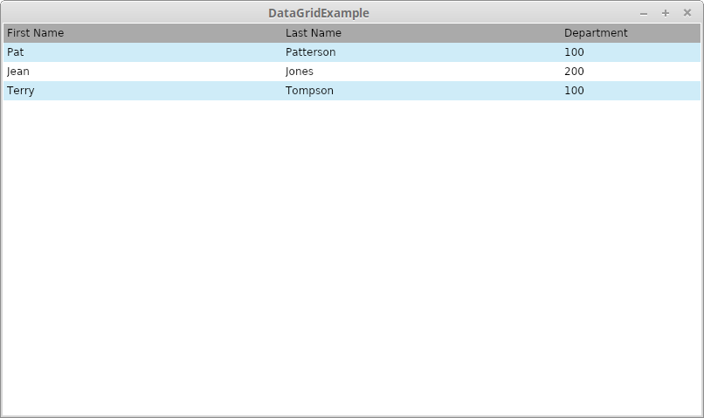Click the DataGridExample title bar text
Screen dimensions: 704x418
(x=318, y=13)
